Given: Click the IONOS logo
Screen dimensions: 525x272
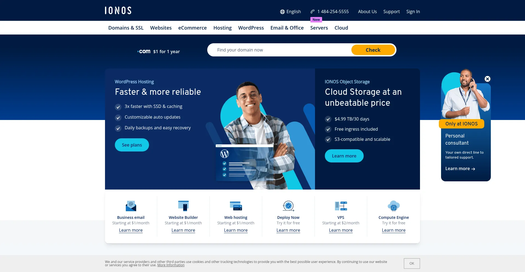Looking at the screenshot, I should (118, 10).
